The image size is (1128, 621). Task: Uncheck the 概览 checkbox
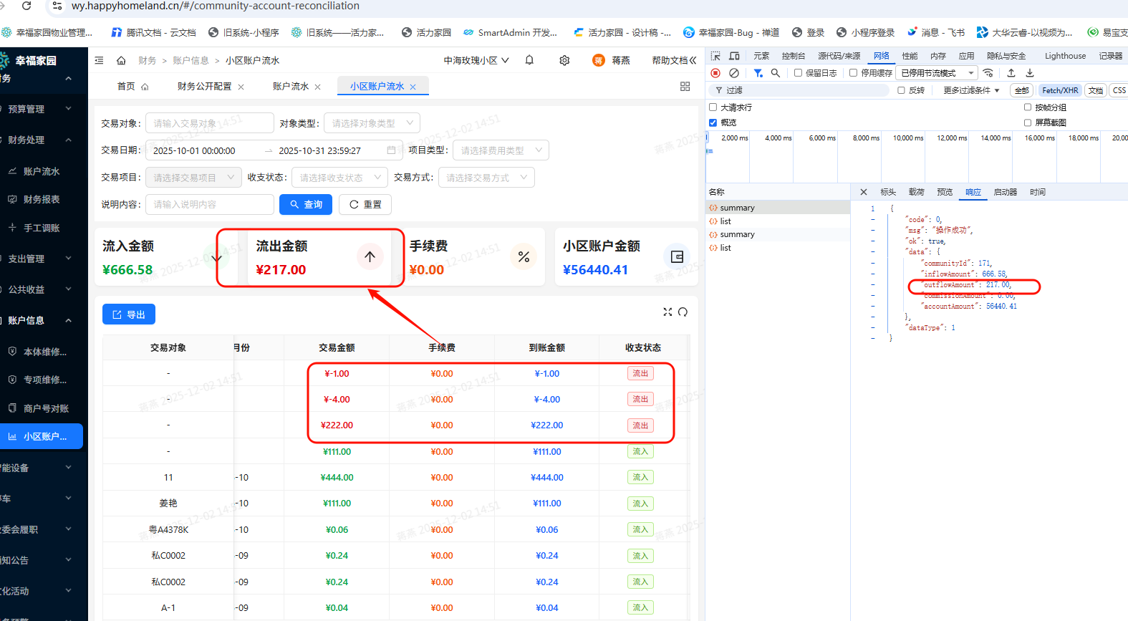(x=713, y=122)
